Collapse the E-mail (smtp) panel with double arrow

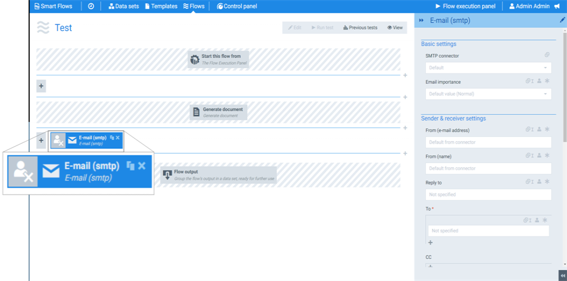(421, 21)
